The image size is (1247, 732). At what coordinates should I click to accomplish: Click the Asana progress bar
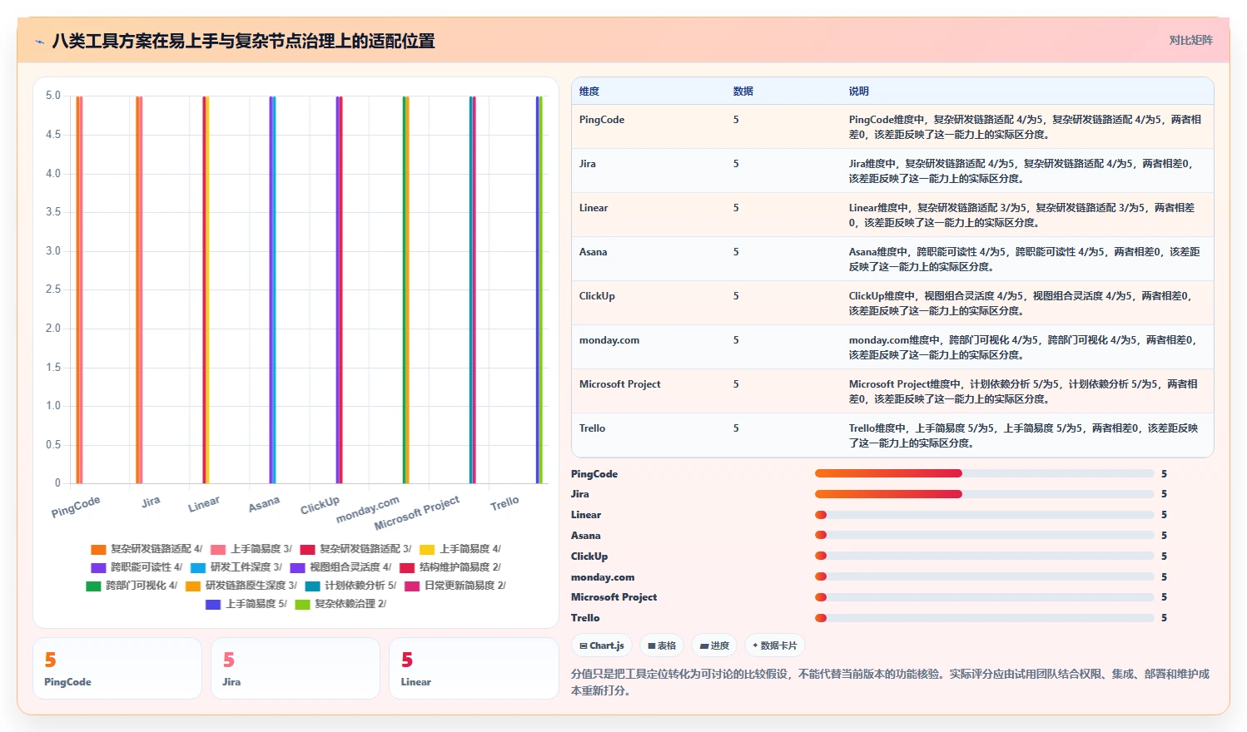(984, 535)
